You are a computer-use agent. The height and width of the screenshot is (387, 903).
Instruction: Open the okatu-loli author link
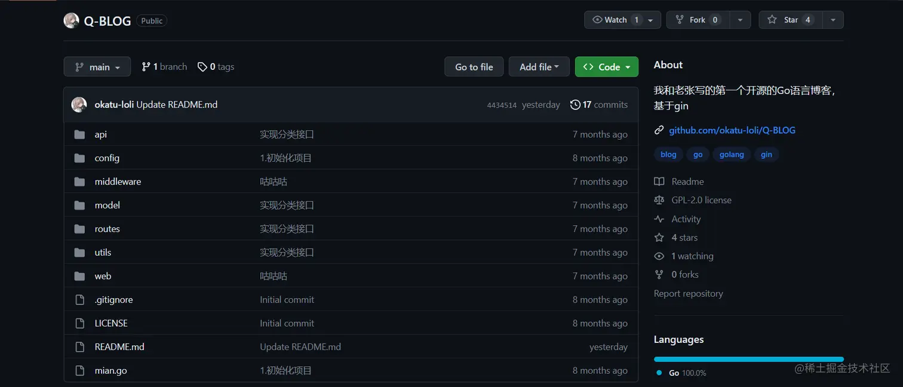[114, 105]
